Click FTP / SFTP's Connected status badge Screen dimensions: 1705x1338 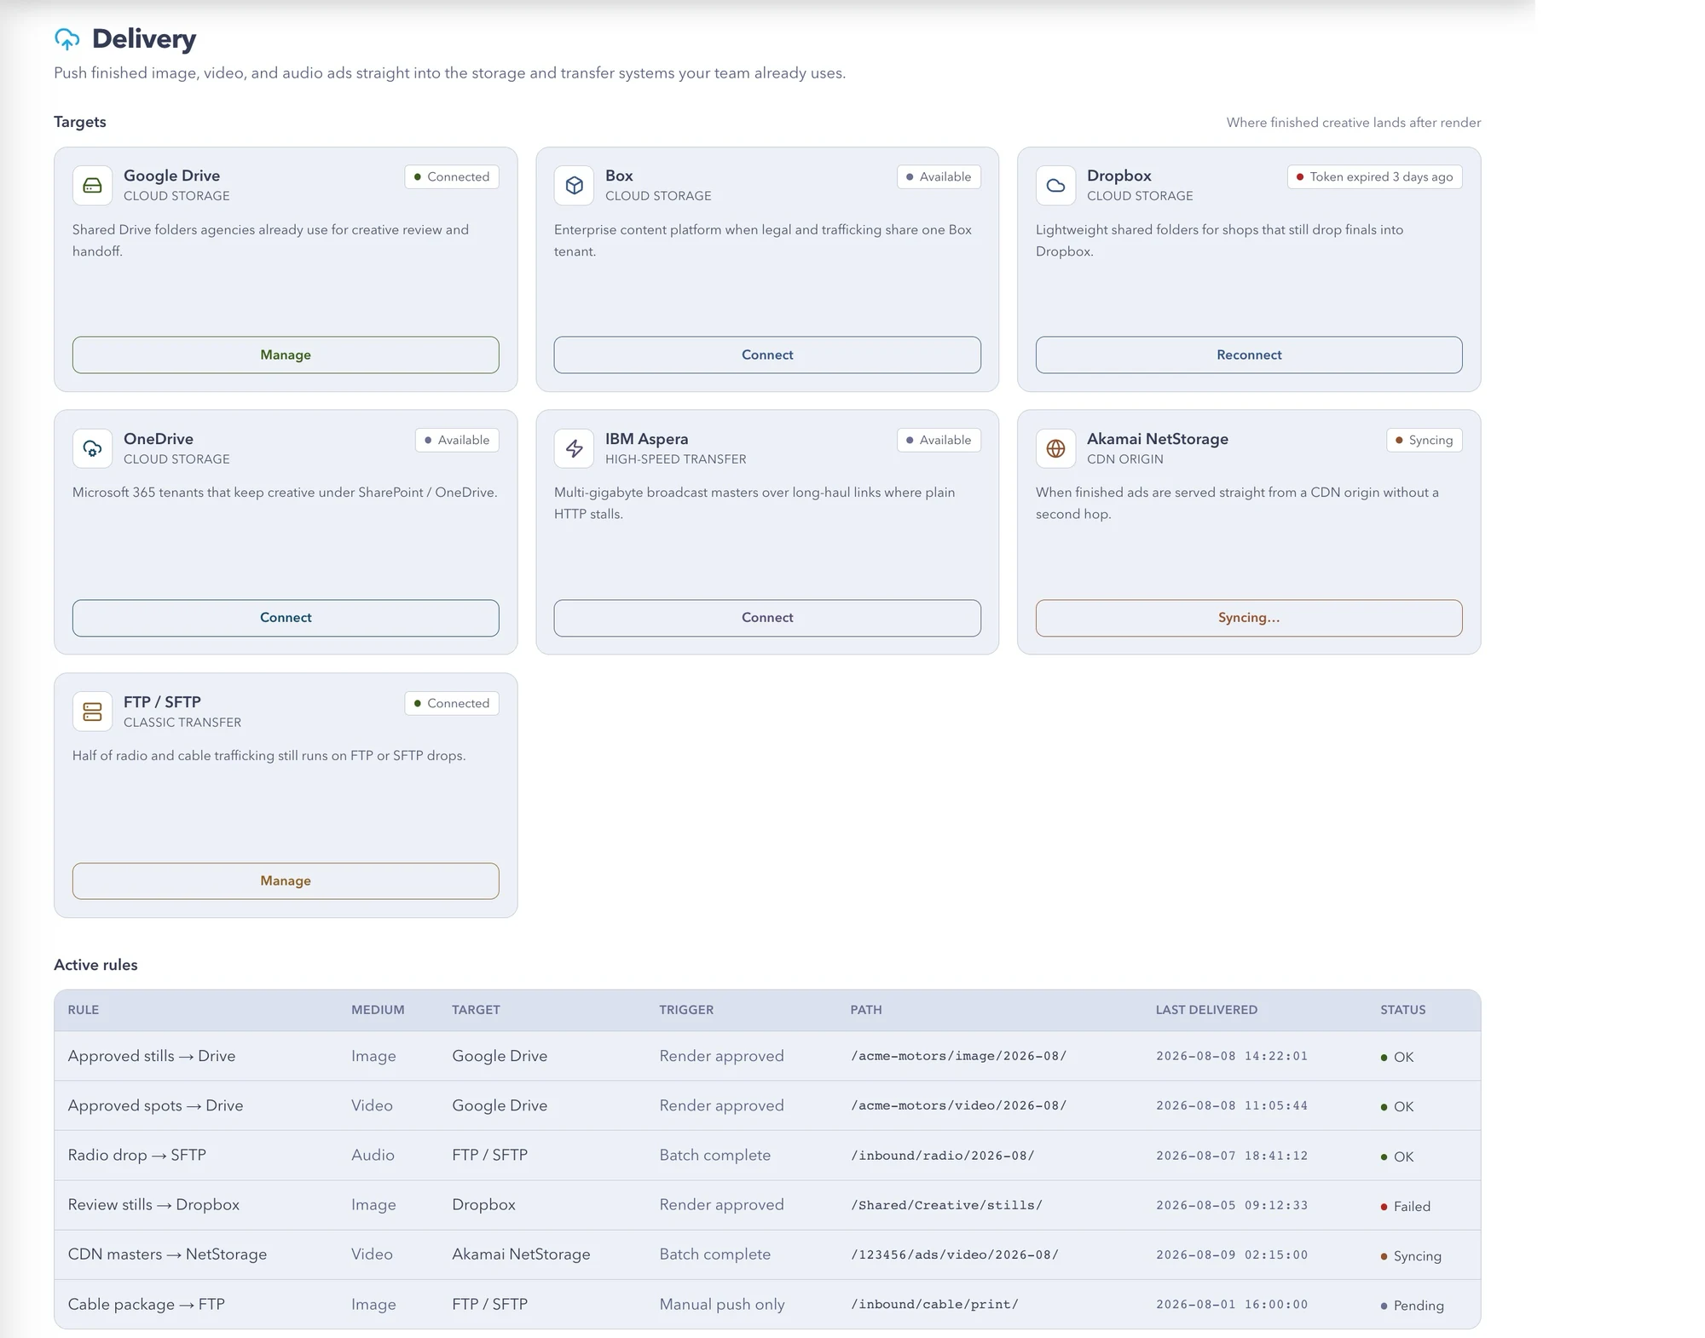coord(452,703)
